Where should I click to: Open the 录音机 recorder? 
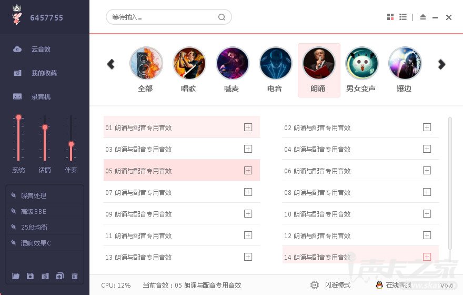[32, 96]
